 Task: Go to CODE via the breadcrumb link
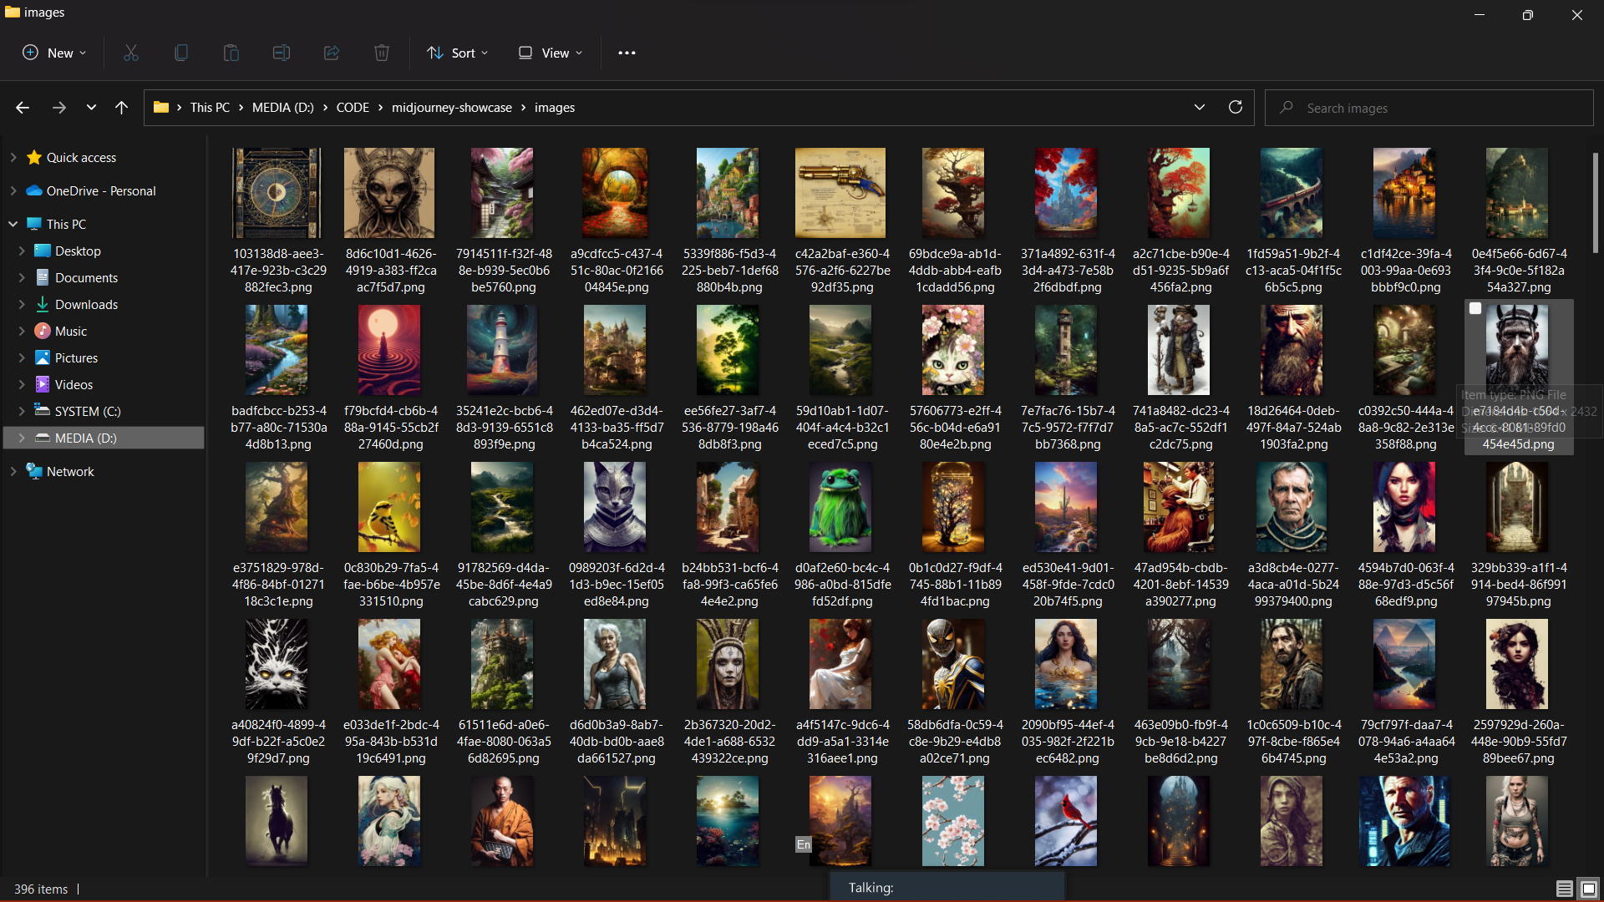353,107
